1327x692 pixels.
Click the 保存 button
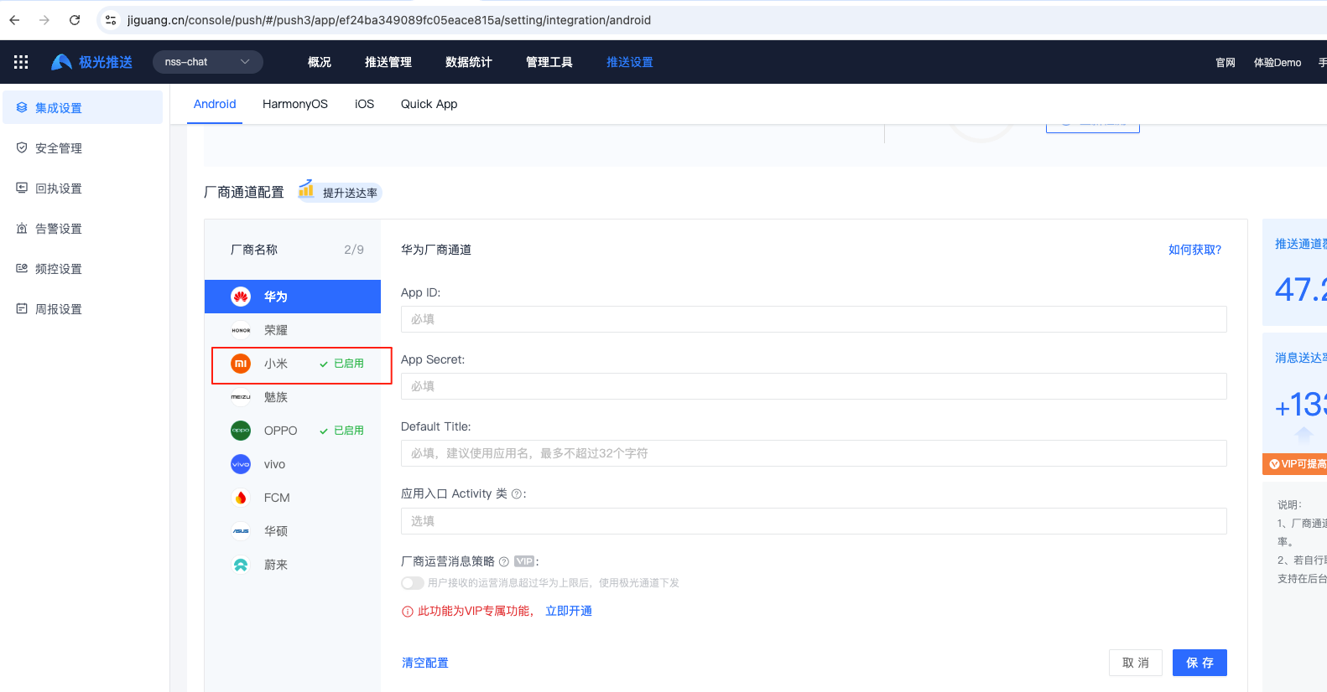1200,663
